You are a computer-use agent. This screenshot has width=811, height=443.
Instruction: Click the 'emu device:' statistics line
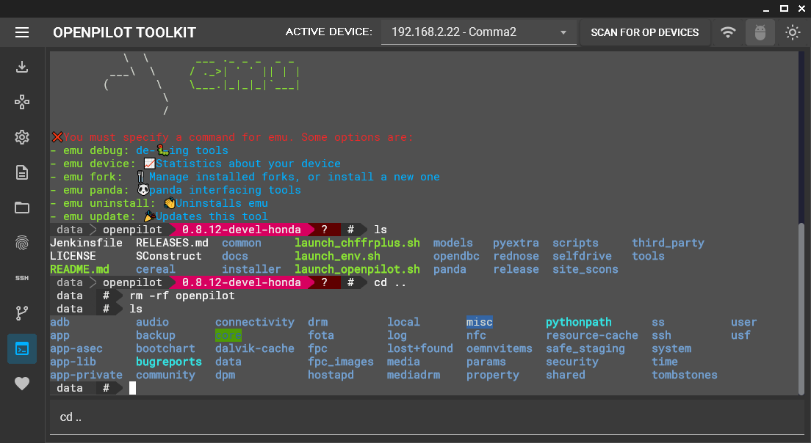coord(195,164)
